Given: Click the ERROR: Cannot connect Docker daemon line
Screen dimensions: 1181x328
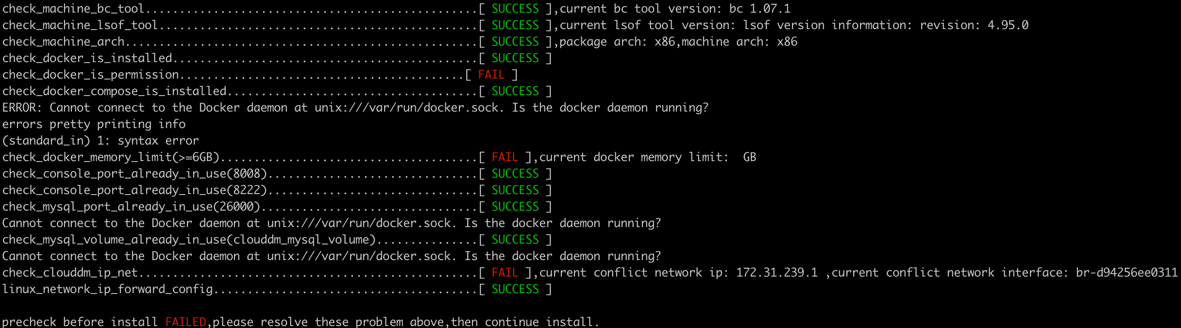Looking at the screenshot, I should tap(355, 108).
